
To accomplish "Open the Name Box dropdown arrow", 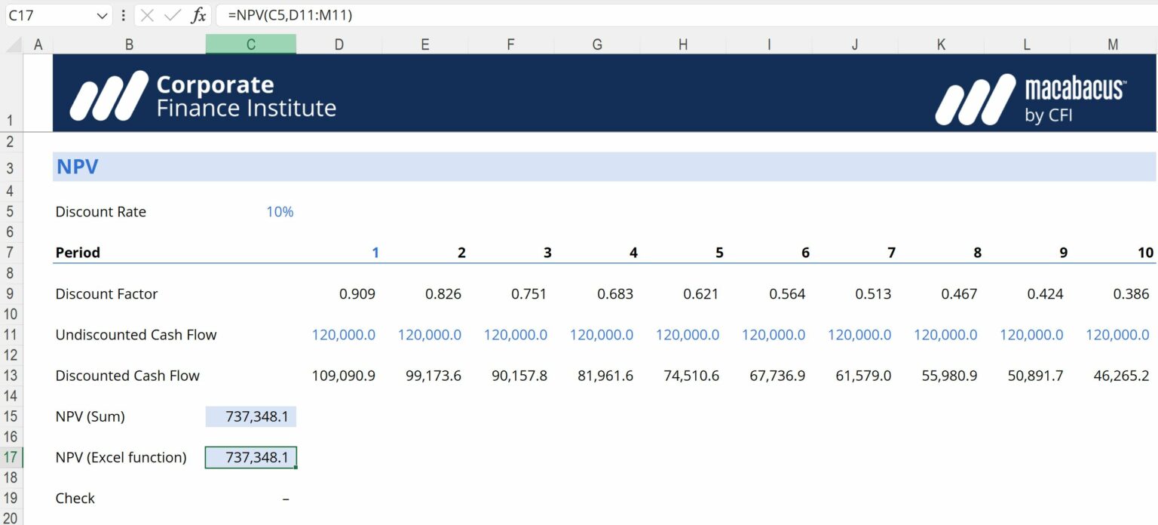I will pyautogui.click(x=101, y=15).
